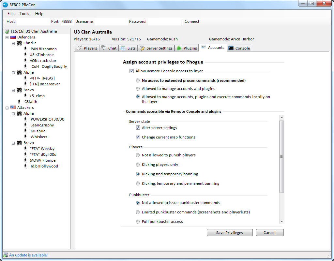
Task: Click the soldier icon beside }AOW{ klompa
Action: [25, 160]
